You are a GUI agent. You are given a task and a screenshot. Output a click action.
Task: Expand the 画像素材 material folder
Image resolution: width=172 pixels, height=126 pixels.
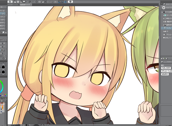163,25
